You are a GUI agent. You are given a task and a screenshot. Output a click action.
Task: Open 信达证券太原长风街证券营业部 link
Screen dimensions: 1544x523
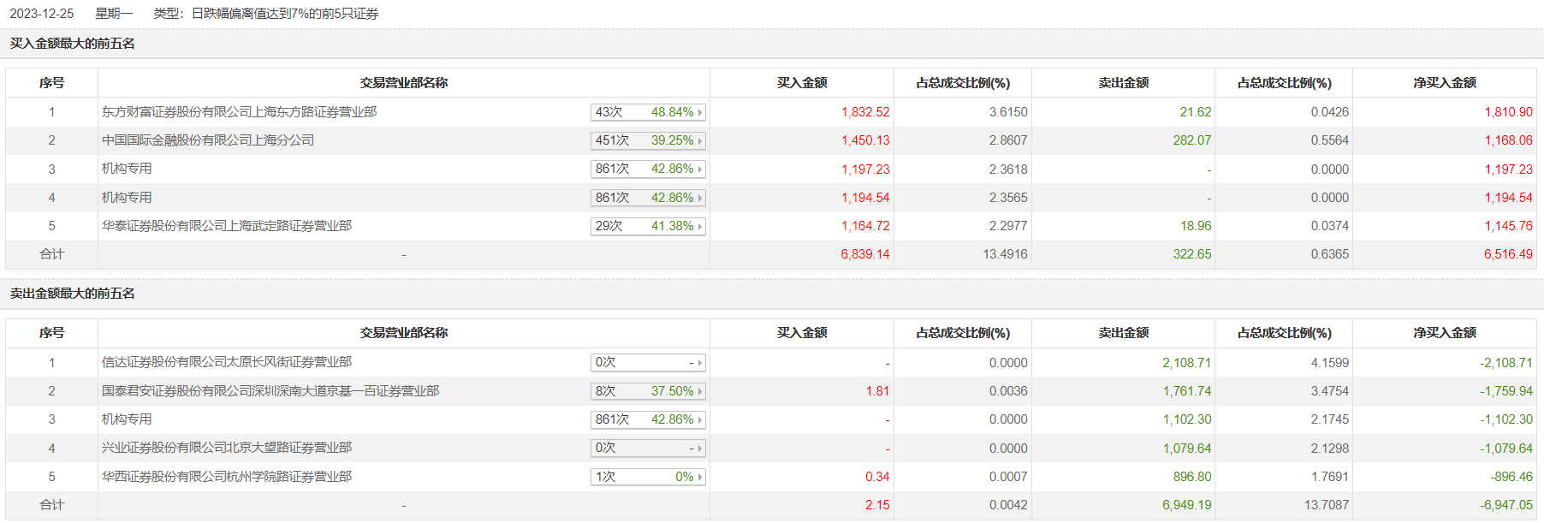pyautogui.click(x=227, y=362)
